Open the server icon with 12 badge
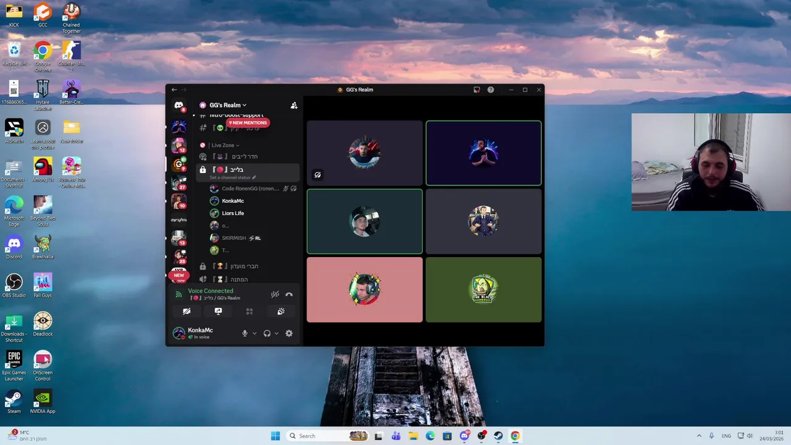The image size is (791, 445). [179, 146]
